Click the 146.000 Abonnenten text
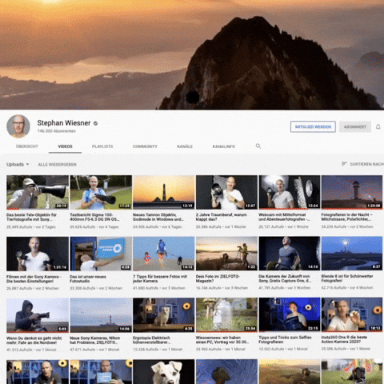 56,131
